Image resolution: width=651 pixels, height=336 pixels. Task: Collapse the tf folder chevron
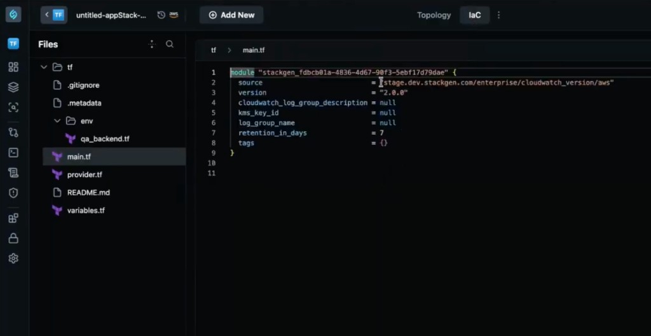click(44, 67)
